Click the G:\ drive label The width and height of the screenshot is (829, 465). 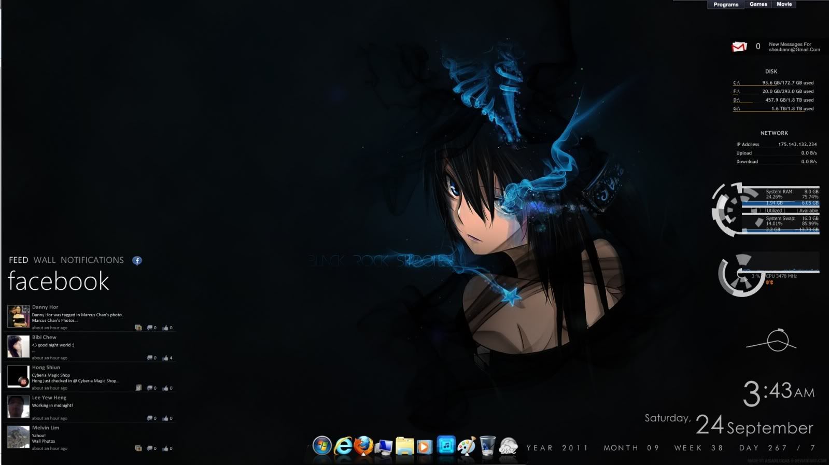coord(736,108)
